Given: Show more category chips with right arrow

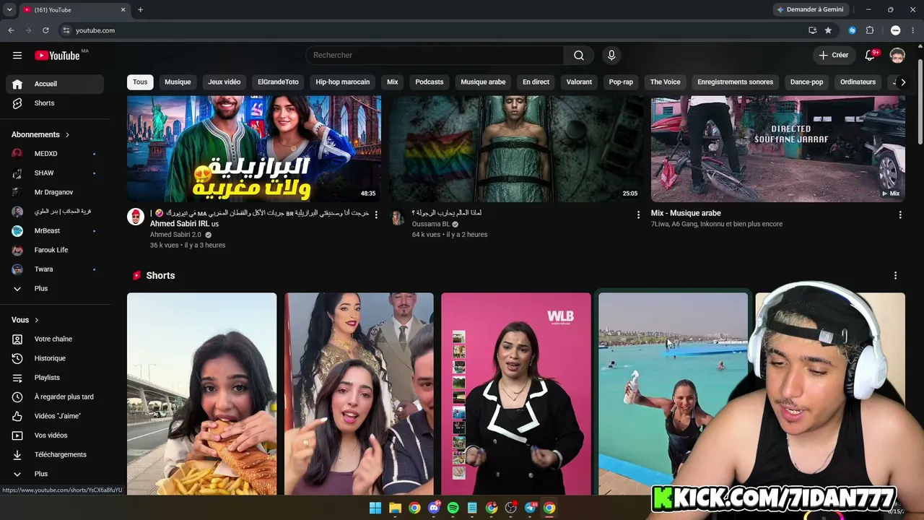Looking at the screenshot, I should coord(902,82).
